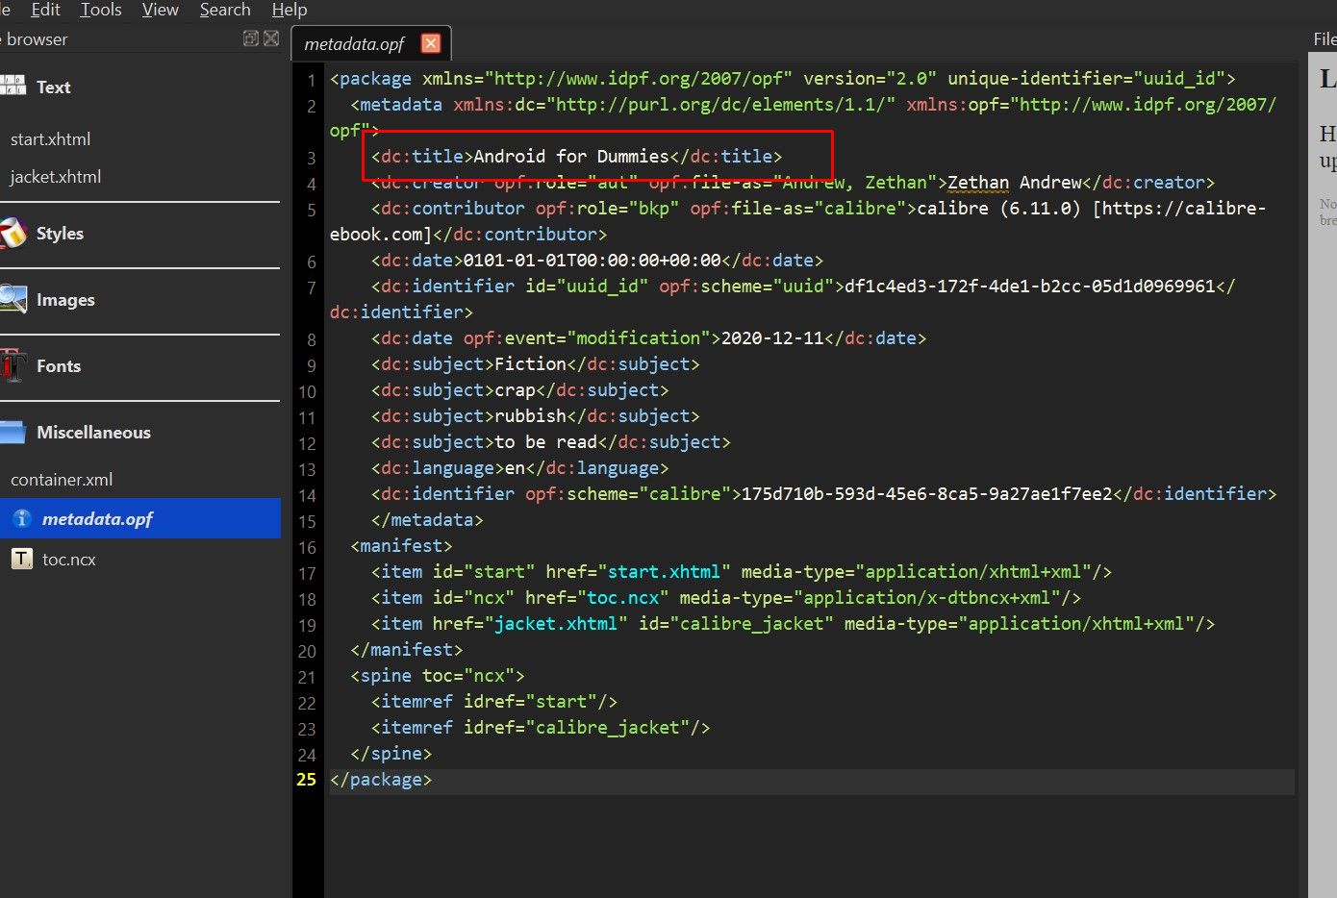Click the Text category icon

pyautogui.click(x=13, y=87)
